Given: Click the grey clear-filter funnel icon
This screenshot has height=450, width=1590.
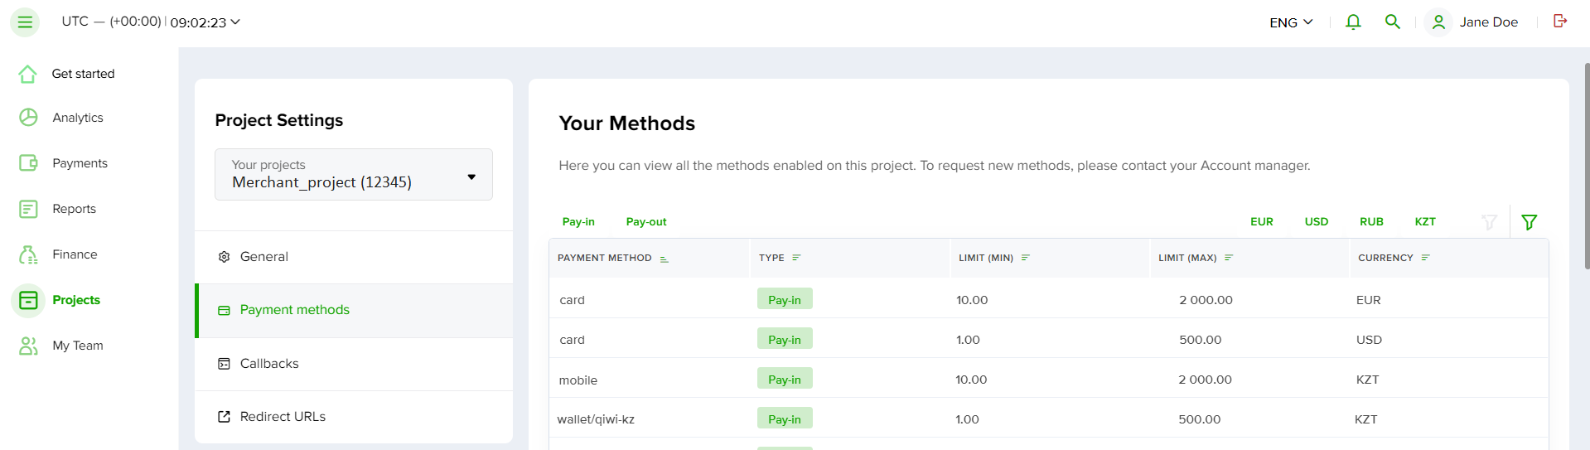Looking at the screenshot, I should tap(1489, 222).
